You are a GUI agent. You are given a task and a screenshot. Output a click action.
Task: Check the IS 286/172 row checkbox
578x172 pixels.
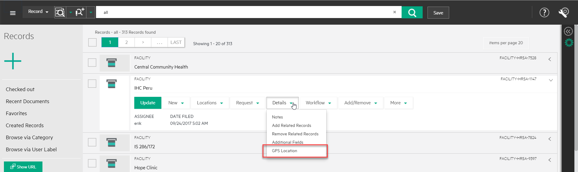pos(92,142)
